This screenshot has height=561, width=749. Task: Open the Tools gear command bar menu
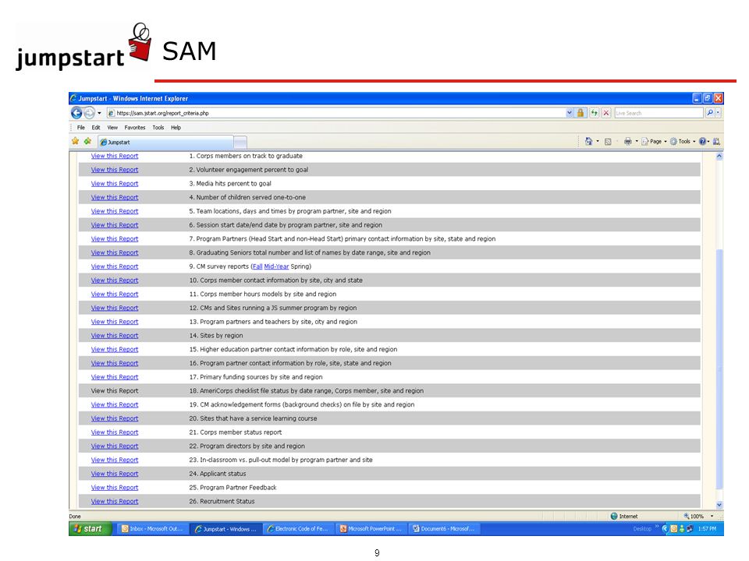click(x=683, y=141)
